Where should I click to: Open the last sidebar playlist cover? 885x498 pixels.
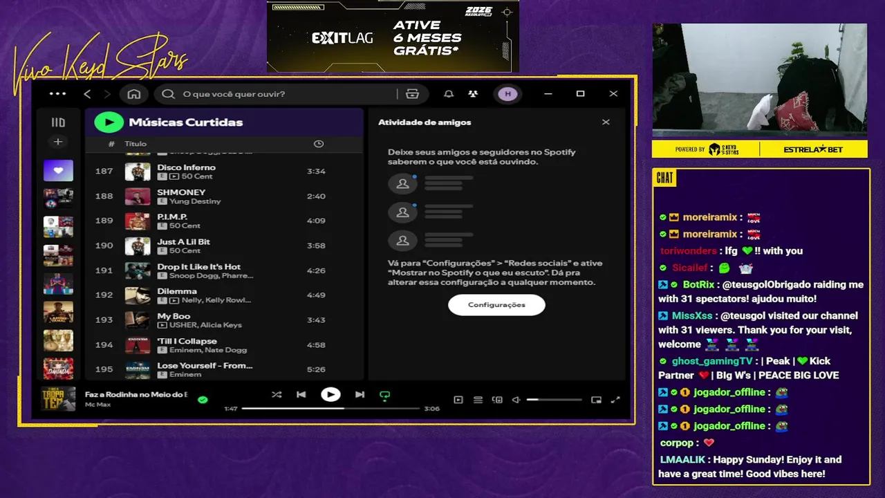[58, 369]
